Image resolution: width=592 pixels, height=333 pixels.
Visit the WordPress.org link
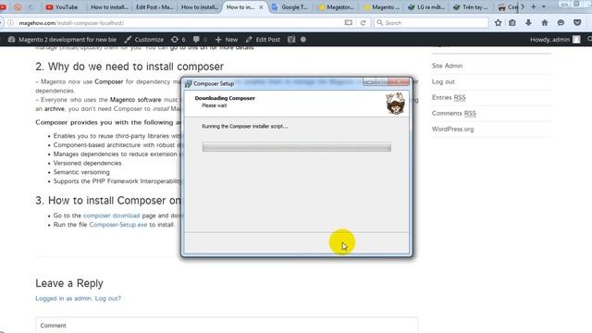(x=452, y=129)
